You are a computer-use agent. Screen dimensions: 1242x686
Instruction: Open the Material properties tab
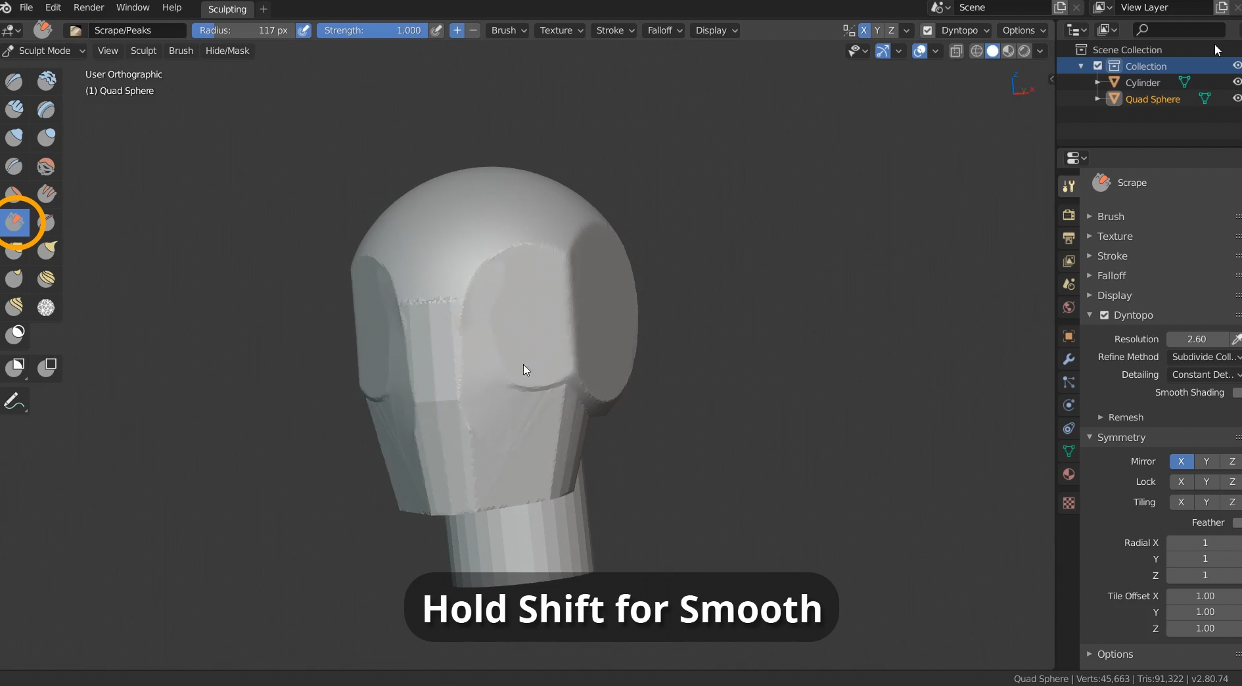(x=1069, y=474)
